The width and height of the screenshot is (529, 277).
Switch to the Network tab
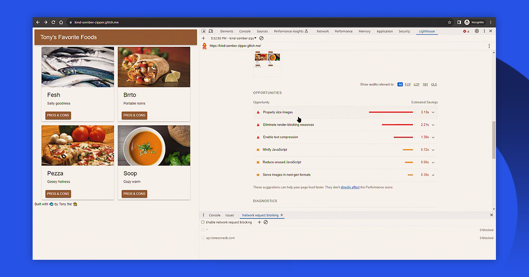pos(323,31)
